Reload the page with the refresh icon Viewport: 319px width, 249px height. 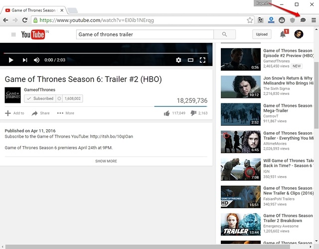(25, 20)
